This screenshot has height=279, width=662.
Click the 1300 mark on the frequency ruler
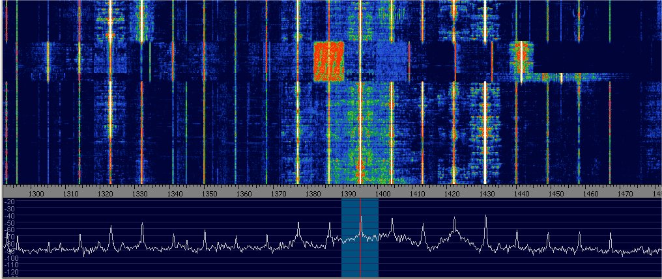point(36,193)
